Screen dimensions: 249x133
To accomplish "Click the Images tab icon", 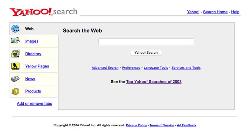I will point(15,41).
